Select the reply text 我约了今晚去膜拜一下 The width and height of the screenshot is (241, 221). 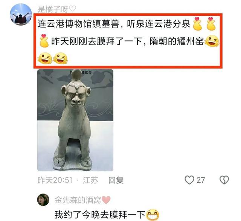(x=100, y=215)
